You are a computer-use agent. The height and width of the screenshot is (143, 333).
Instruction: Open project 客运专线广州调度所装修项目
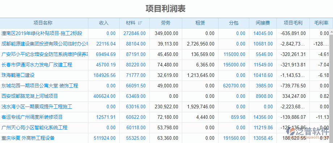(32, 117)
